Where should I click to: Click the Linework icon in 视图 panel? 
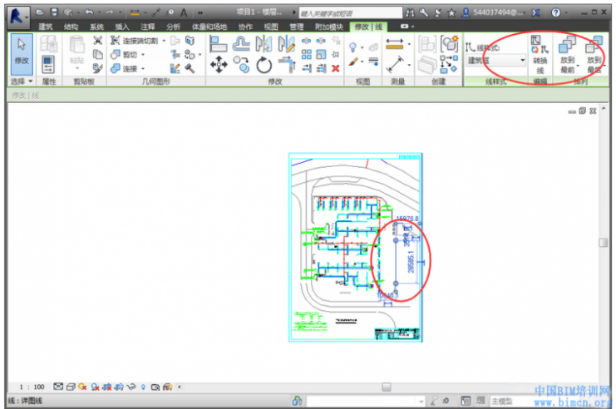(373, 62)
